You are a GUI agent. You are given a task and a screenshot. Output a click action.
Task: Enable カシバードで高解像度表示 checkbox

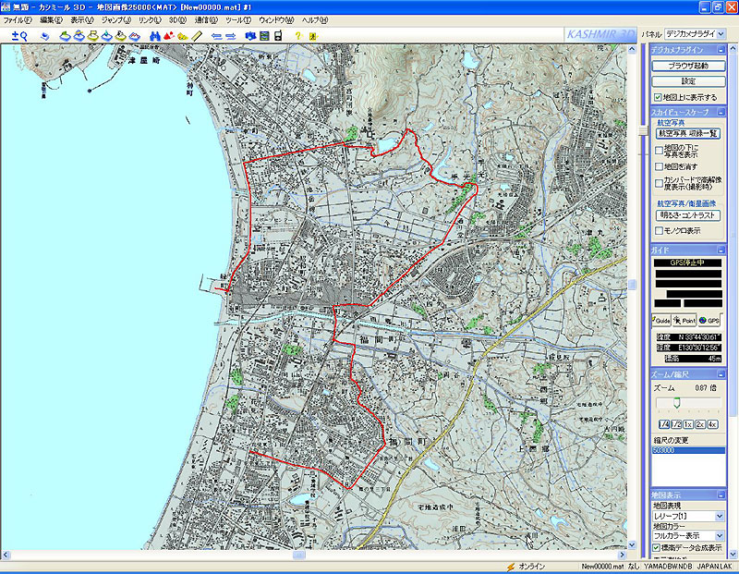(659, 183)
